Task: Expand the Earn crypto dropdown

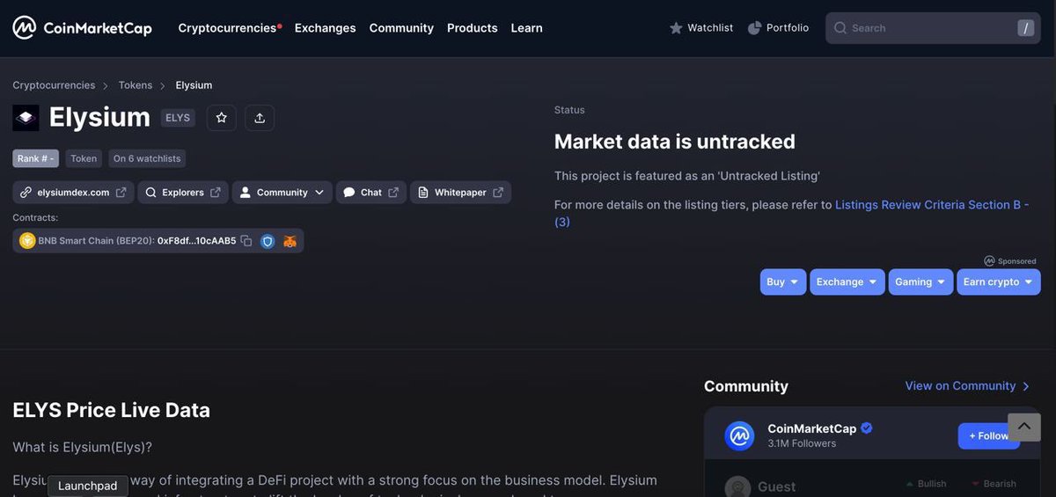Action: 999,281
